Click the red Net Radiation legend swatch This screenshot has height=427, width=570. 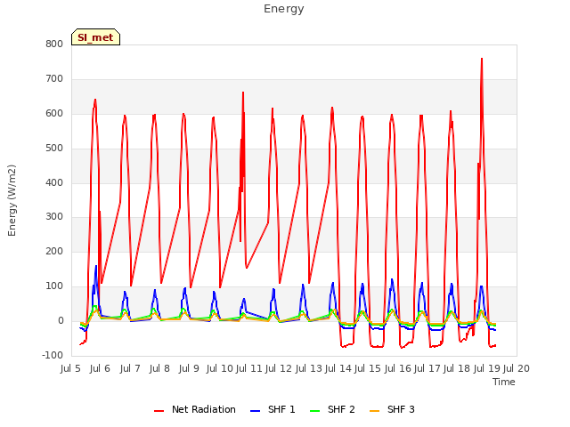(159, 411)
